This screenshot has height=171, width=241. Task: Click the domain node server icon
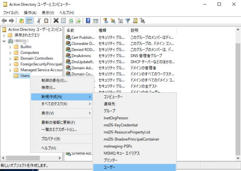[11, 41]
